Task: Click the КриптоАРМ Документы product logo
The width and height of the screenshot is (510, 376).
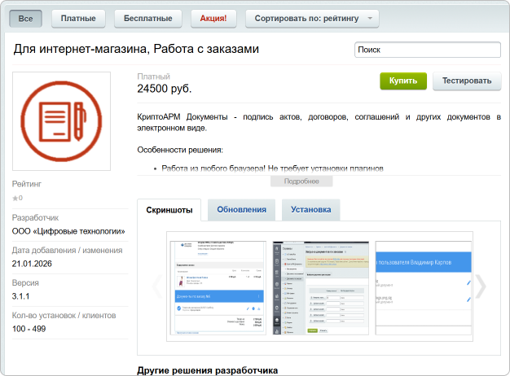Action: click(x=61, y=121)
